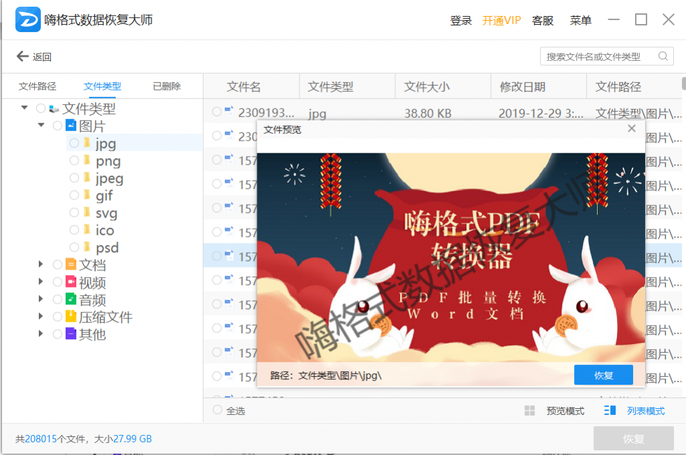The image size is (686, 455).
Task: Click the jpeg folder icon
Action: pyautogui.click(x=87, y=177)
